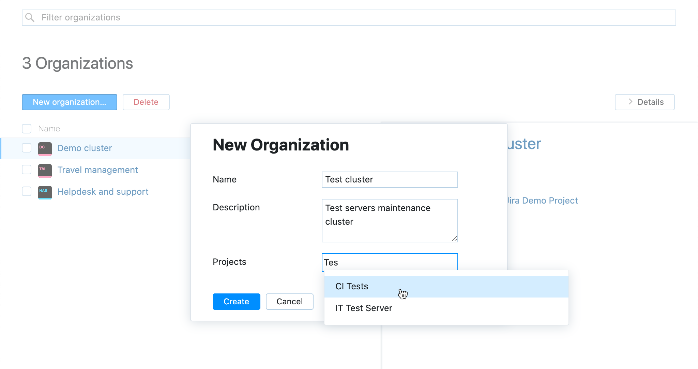Image resolution: width=698 pixels, height=369 pixels.
Task: Check the Demo cluster checkbox
Action: click(27, 148)
